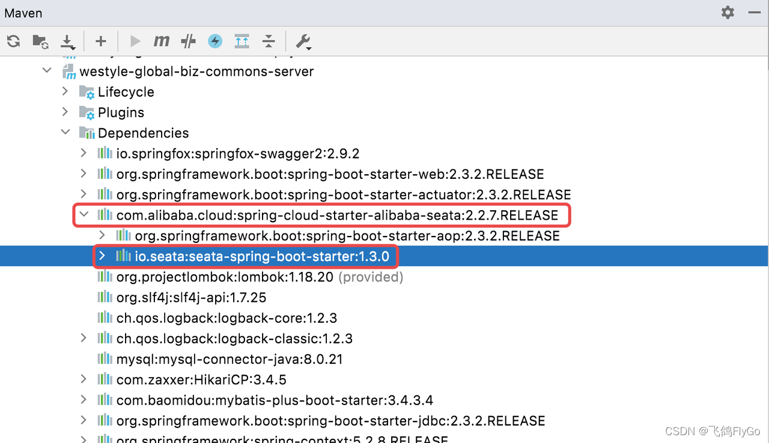769x443 pixels.
Task: Collapse All nodes in the Maven tree
Action: (269, 41)
